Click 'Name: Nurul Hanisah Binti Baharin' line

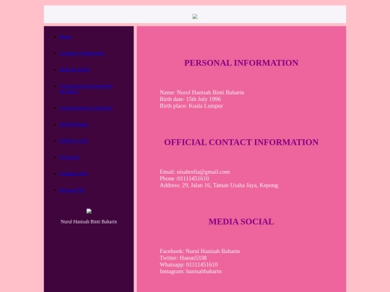click(202, 92)
